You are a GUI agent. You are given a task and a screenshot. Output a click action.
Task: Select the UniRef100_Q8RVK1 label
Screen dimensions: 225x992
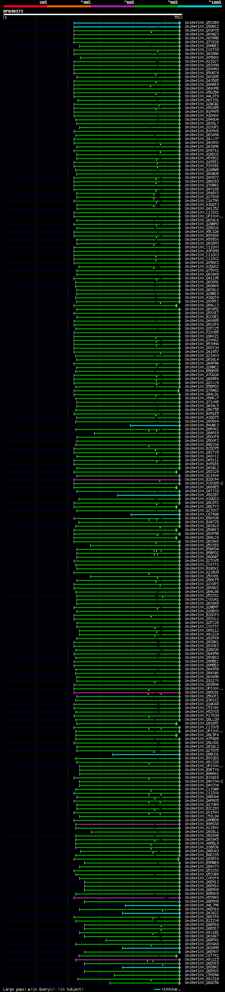(x=202, y=429)
